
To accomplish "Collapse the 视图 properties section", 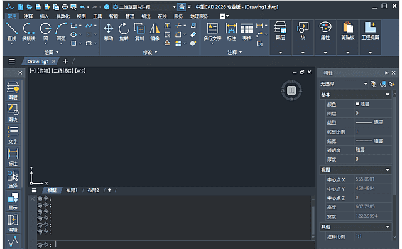I will pyautogui.click(x=388, y=170).
